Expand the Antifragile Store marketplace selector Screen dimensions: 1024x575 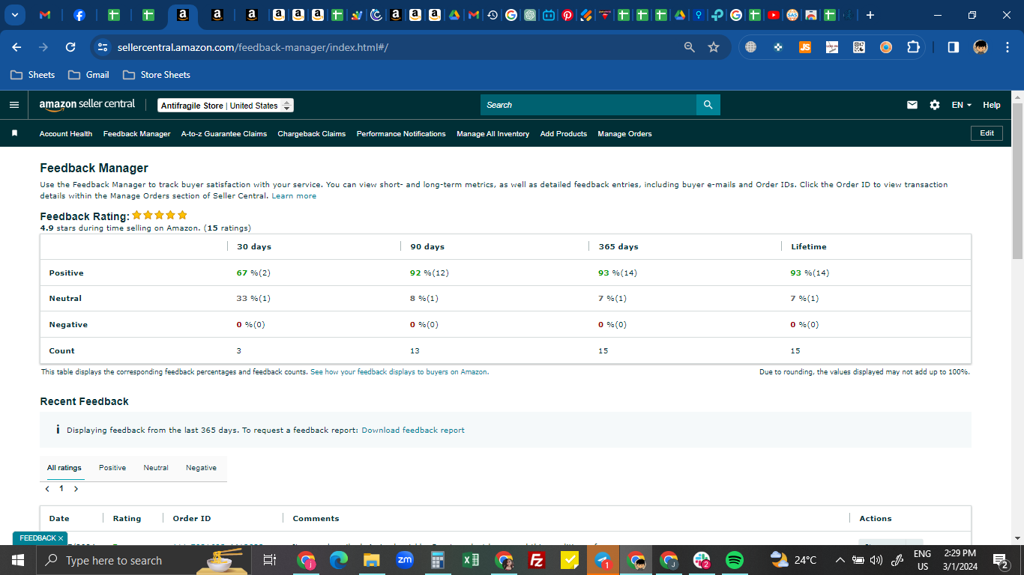[x=226, y=106]
